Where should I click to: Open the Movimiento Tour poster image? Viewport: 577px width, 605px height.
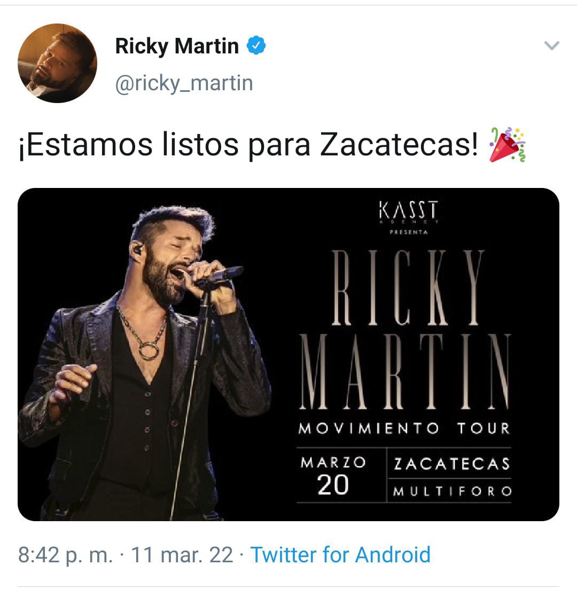pos(288,354)
